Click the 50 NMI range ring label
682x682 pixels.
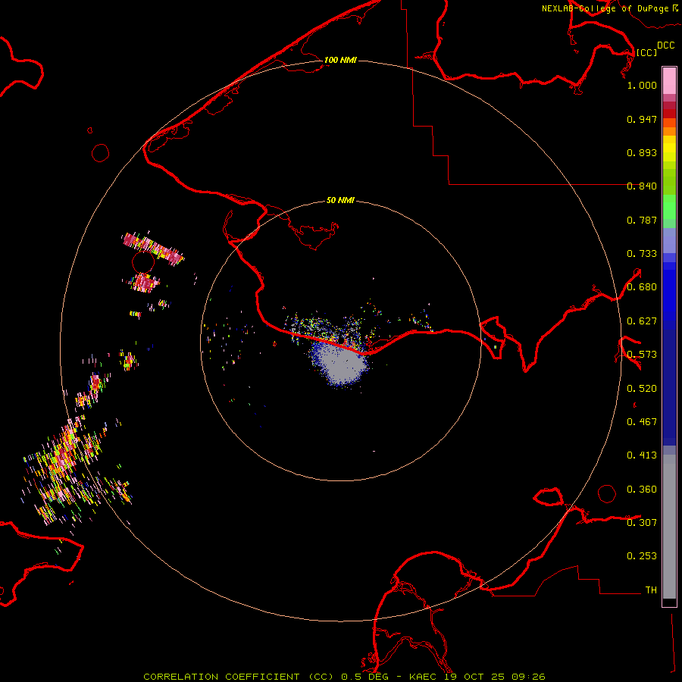coord(340,200)
